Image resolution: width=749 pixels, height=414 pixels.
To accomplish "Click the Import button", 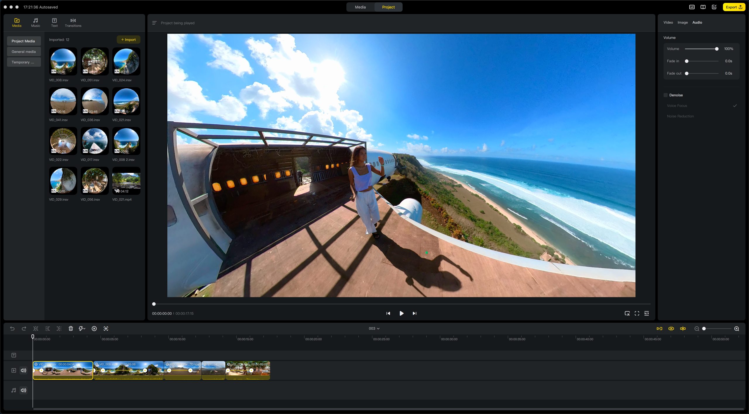I will [x=128, y=39].
